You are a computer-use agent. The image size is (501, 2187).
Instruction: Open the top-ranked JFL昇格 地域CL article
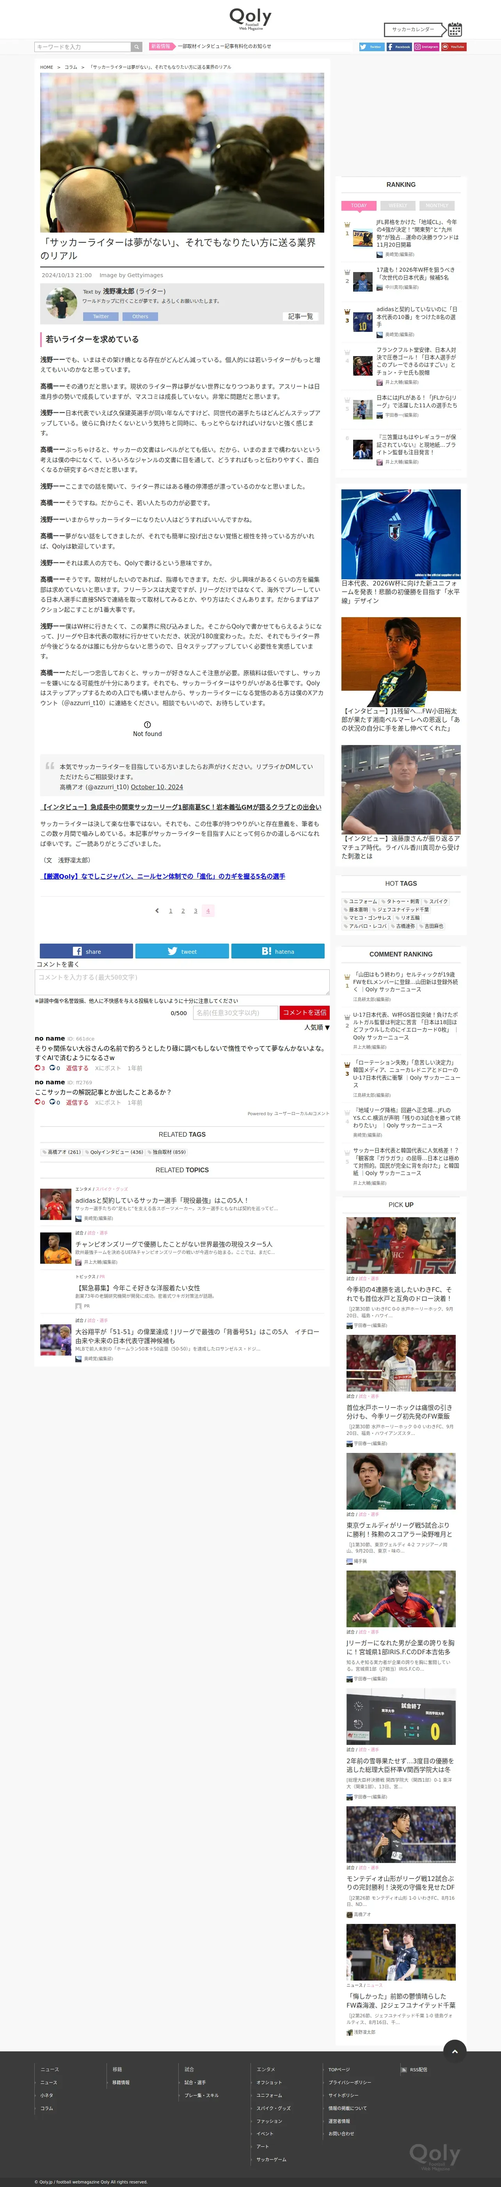point(416,233)
